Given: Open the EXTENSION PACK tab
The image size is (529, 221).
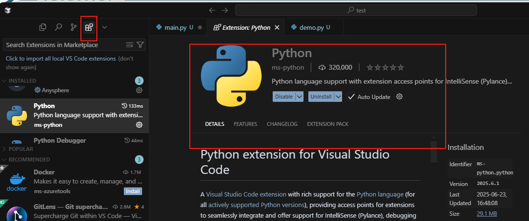Looking at the screenshot, I should point(328,124).
